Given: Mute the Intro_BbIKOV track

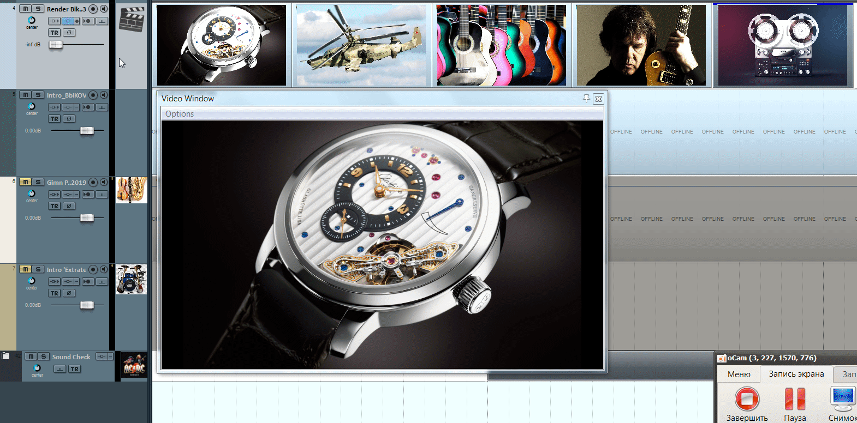Looking at the screenshot, I should coord(25,95).
